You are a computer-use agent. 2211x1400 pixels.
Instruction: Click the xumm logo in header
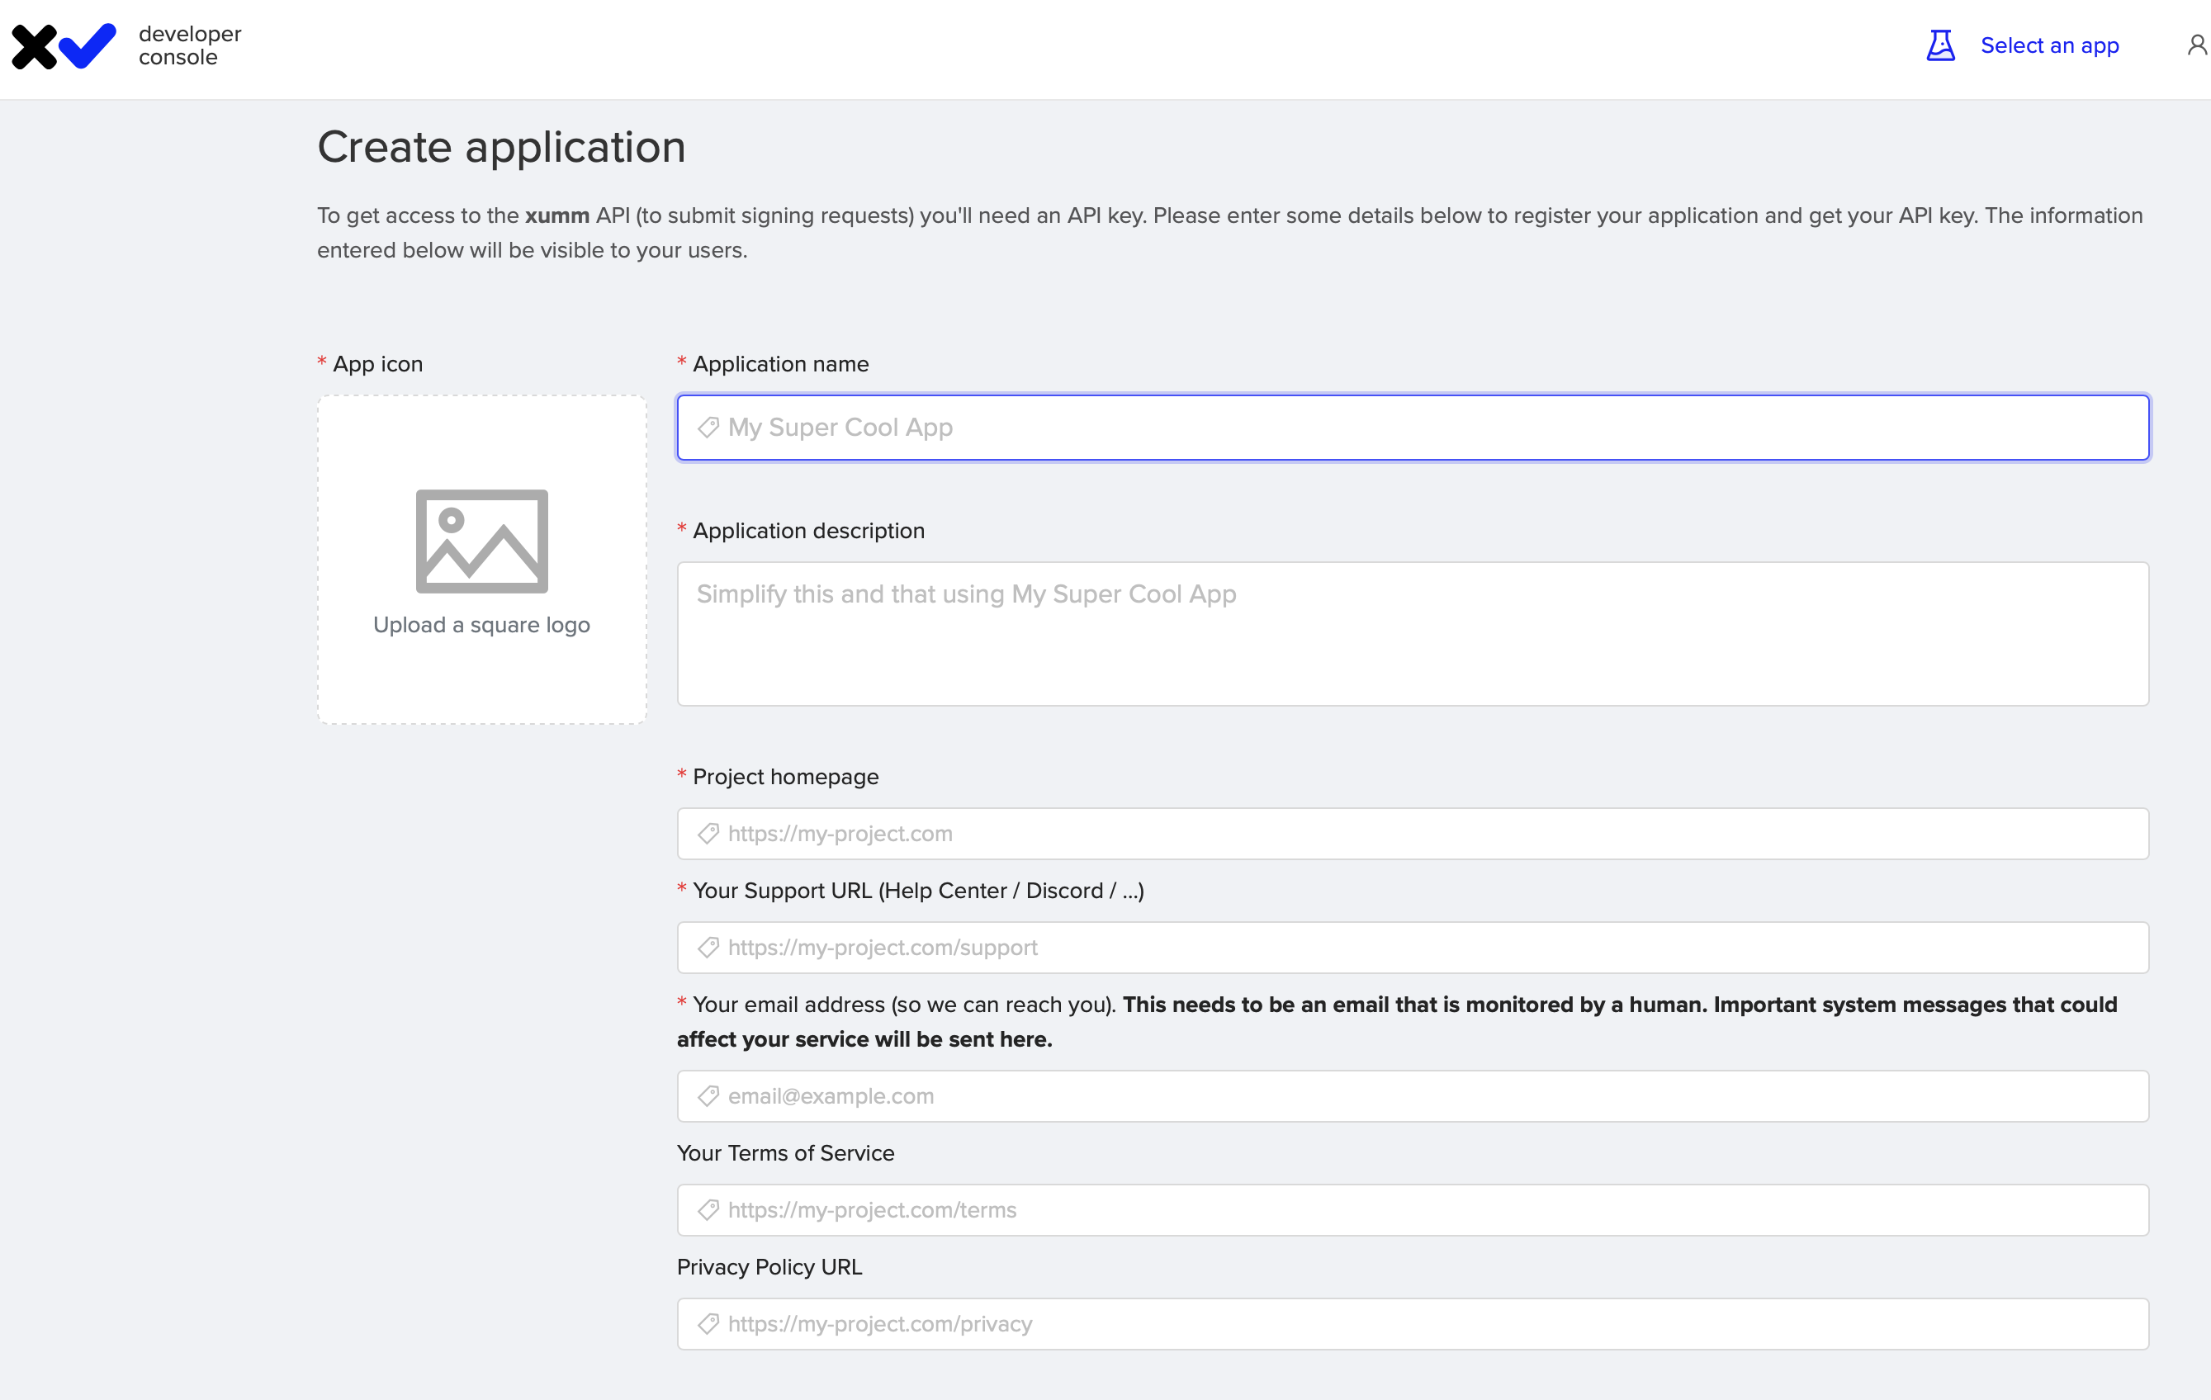click(x=64, y=46)
